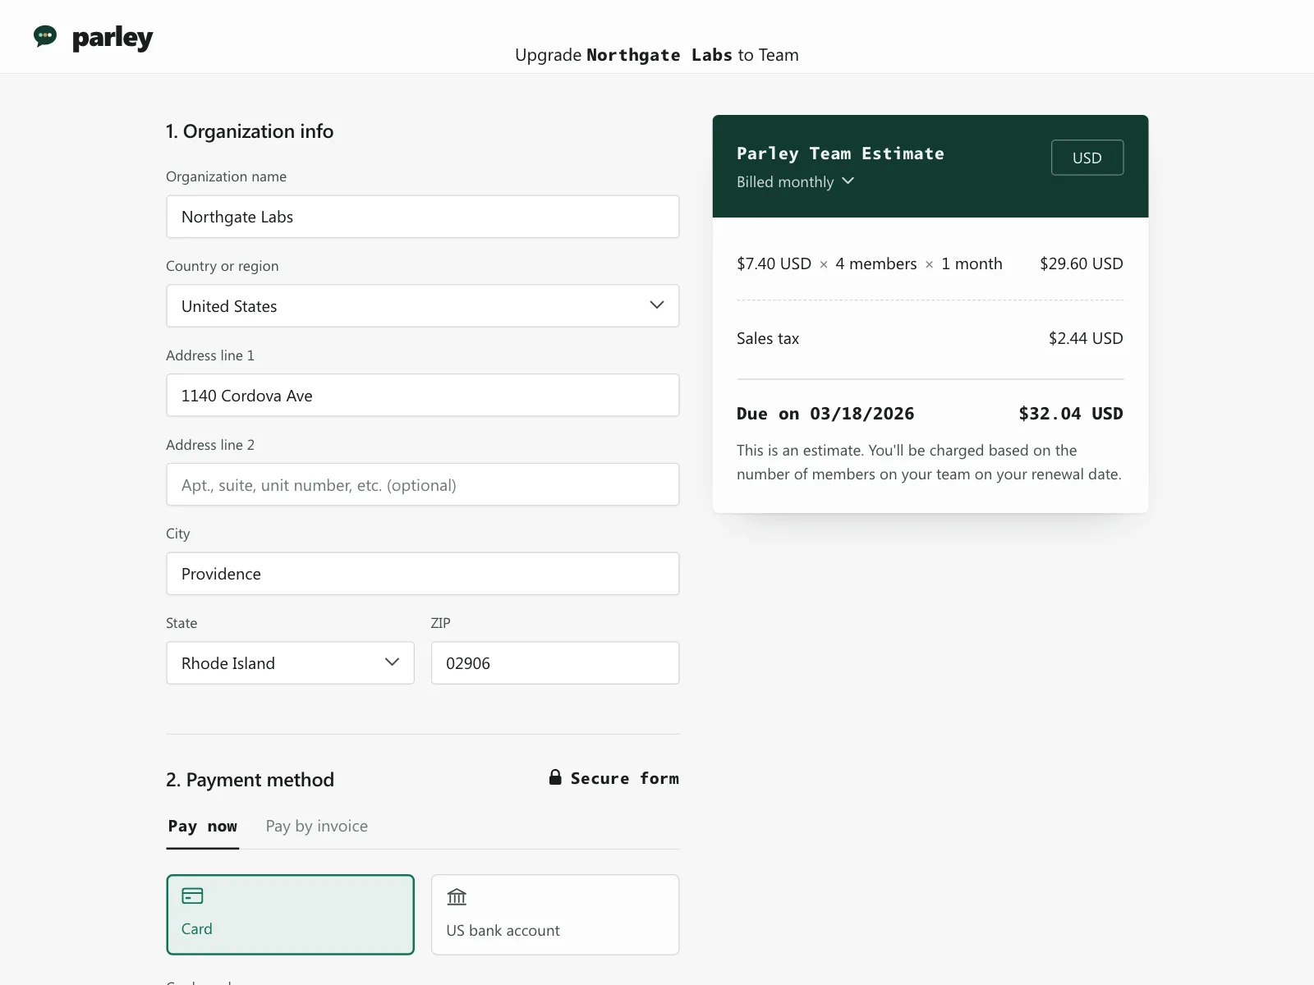Click the City input field with Providence

pyautogui.click(x=423, y=574)
